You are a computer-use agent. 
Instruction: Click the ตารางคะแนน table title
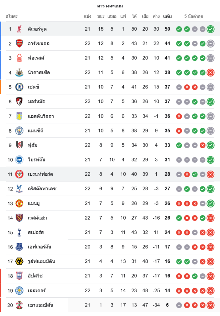[110, 6]
